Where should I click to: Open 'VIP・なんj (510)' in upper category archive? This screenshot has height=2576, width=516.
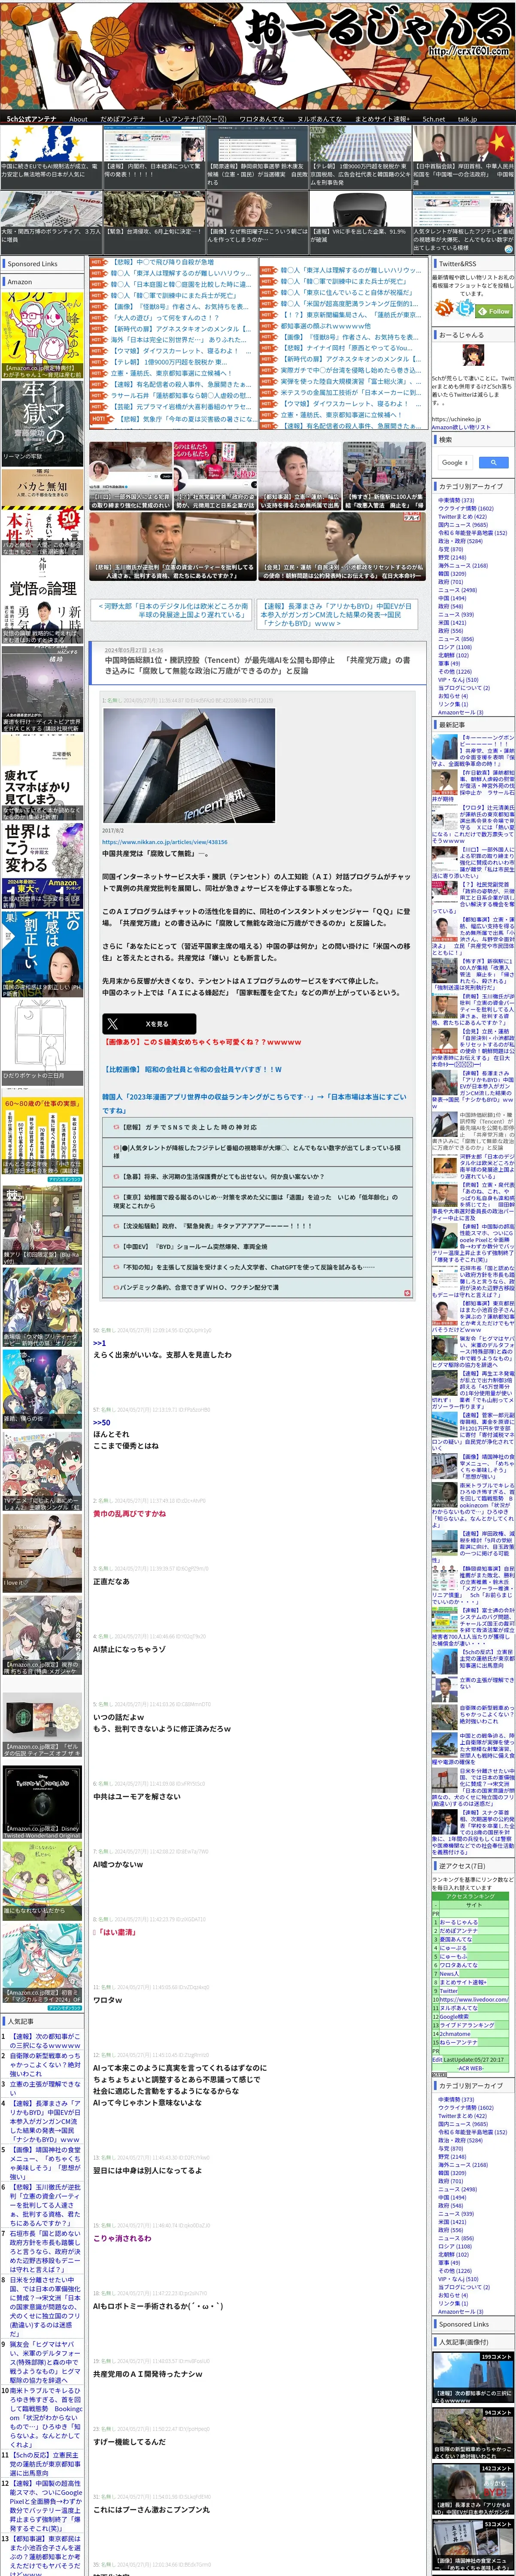(x=458, y=680)
